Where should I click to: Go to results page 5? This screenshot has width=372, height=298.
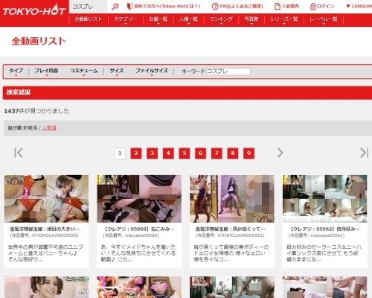point(185,153)
